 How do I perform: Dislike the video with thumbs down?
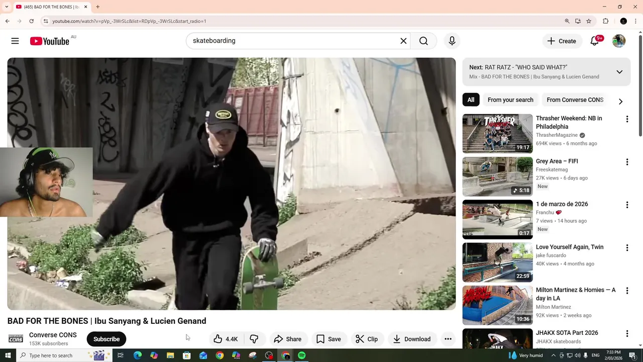tap(254, 339)
